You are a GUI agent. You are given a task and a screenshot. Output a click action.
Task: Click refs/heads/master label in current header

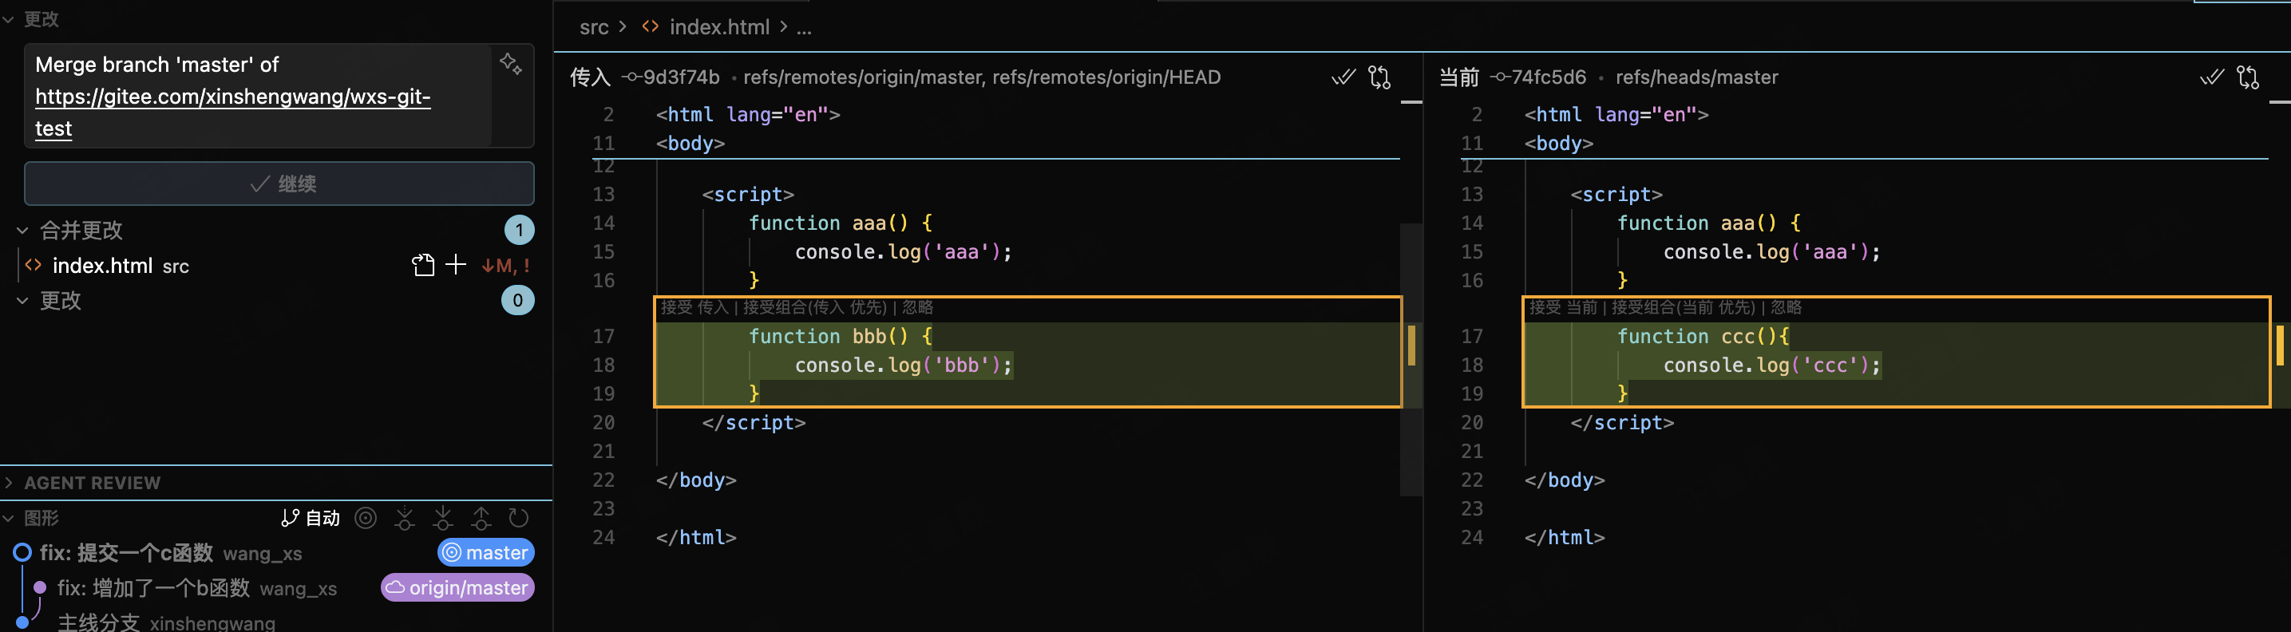[1697, 77]
